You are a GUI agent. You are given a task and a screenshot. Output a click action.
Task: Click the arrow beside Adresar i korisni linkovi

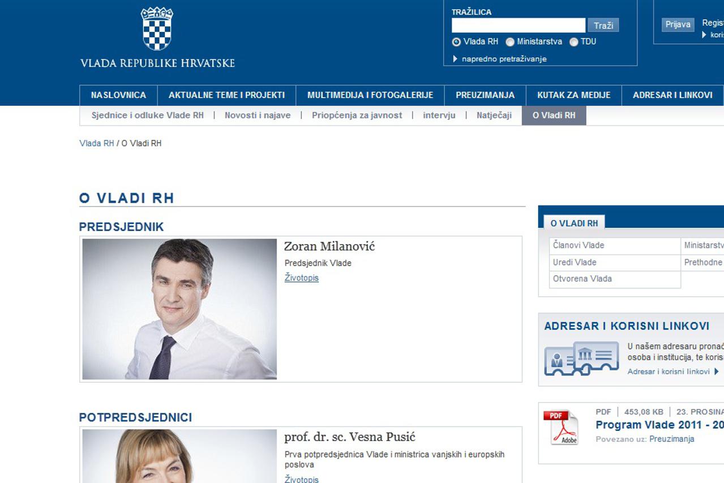(716, 372)
